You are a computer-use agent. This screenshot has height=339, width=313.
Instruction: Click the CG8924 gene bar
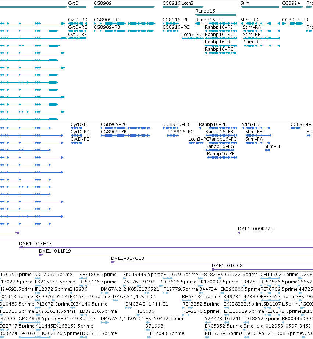tap(293, 7)
